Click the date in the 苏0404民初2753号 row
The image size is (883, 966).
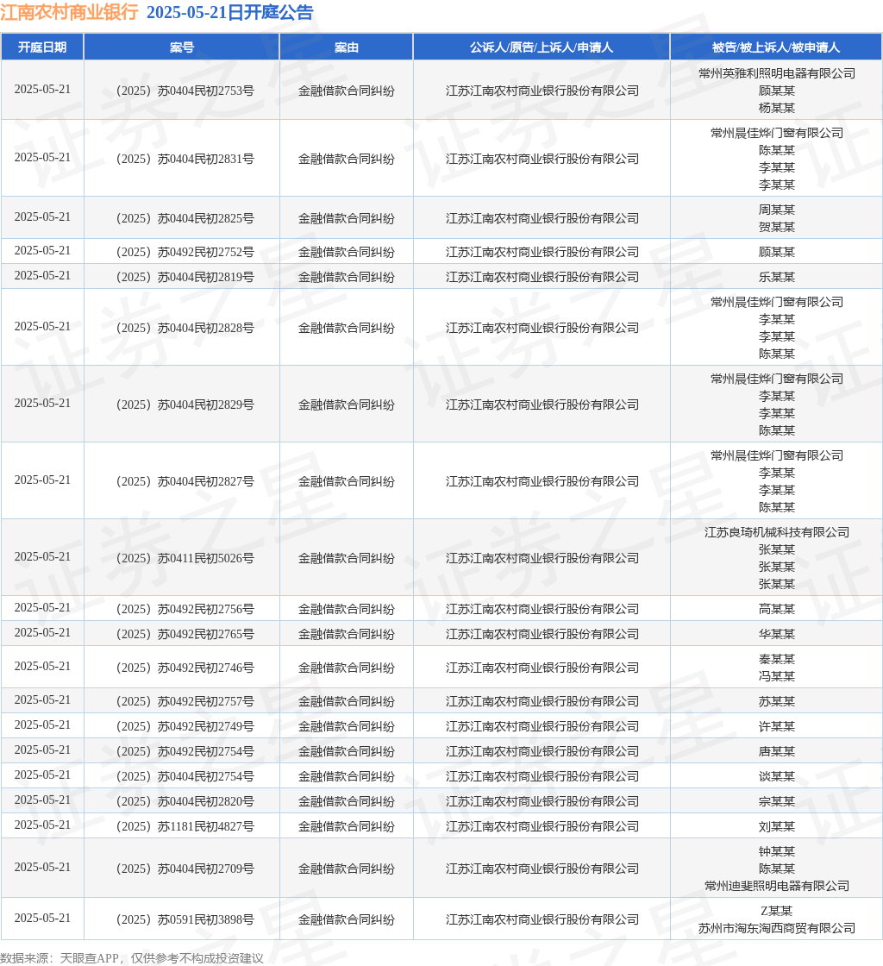tap(42, 90)
